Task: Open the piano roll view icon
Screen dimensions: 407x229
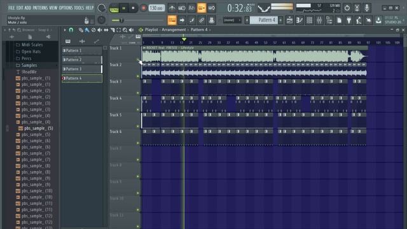Action: (x=300, y=20)
